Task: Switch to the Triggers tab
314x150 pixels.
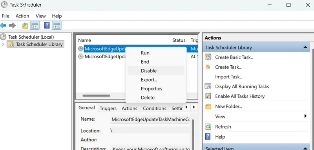Action: pyautogui.click(x=108, y=108)
